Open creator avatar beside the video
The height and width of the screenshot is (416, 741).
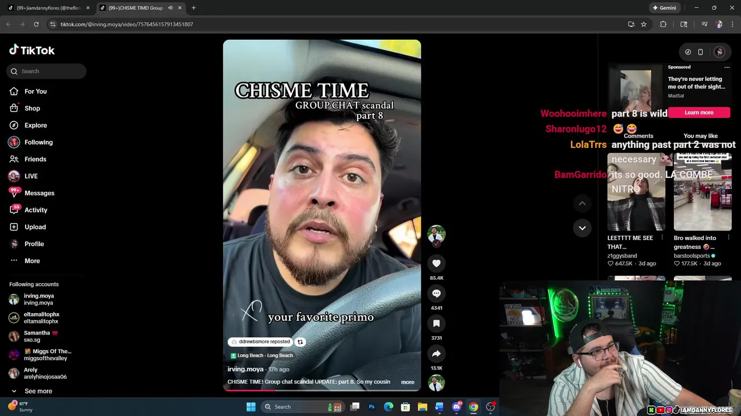436,234
